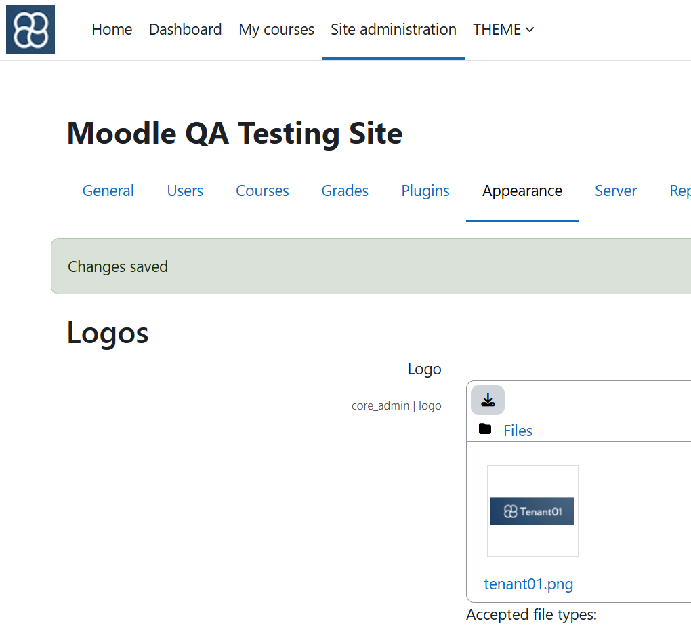691x636 pixels.
Task: Open My courses from the top nav
Action: coord(276,30)
